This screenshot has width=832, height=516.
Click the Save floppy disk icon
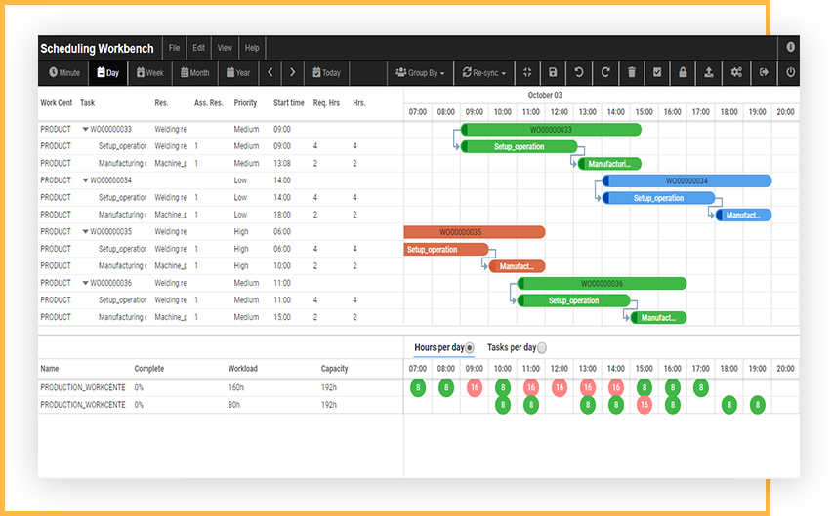(553, 73)
